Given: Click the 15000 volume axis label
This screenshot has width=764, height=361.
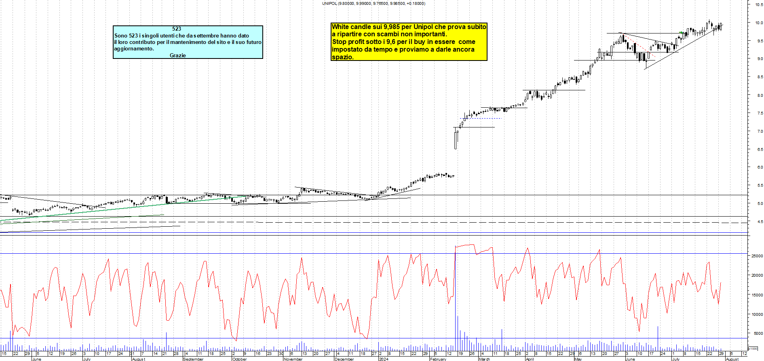Looking at the screenshot, I should (x=757, y=295).
